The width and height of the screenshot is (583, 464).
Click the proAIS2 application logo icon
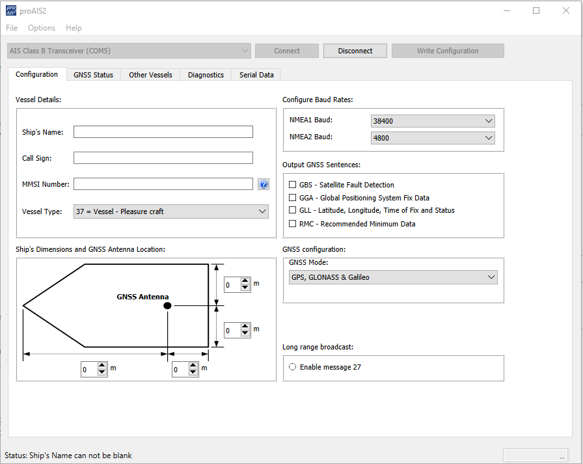[11, 10]
